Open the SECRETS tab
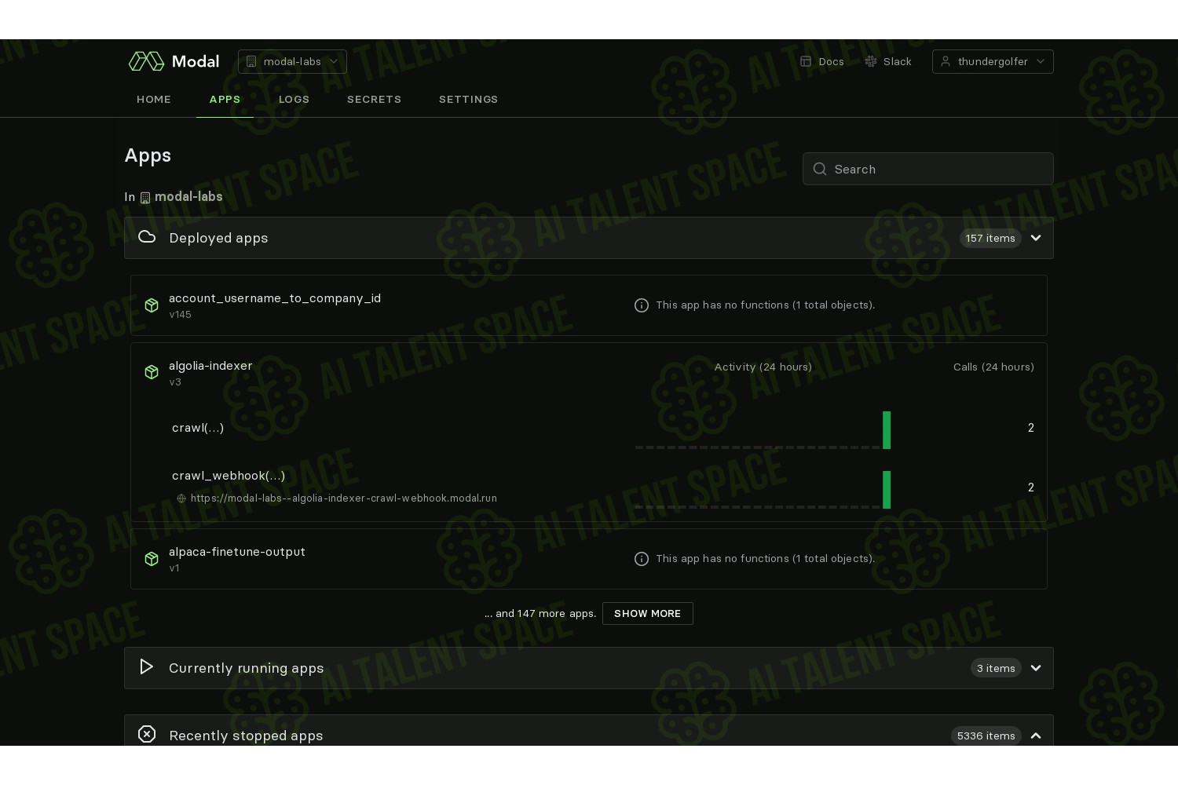The image size is (1178, 785). point(374,99)
